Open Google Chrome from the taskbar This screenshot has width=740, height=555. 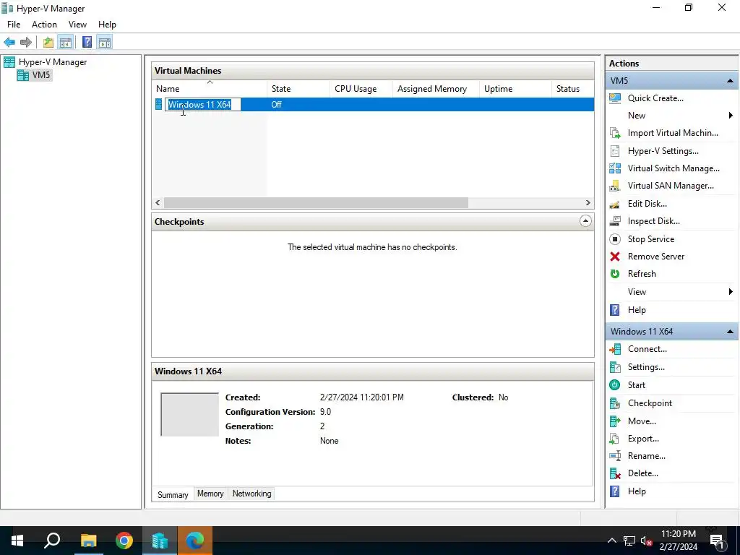(124, 541)
